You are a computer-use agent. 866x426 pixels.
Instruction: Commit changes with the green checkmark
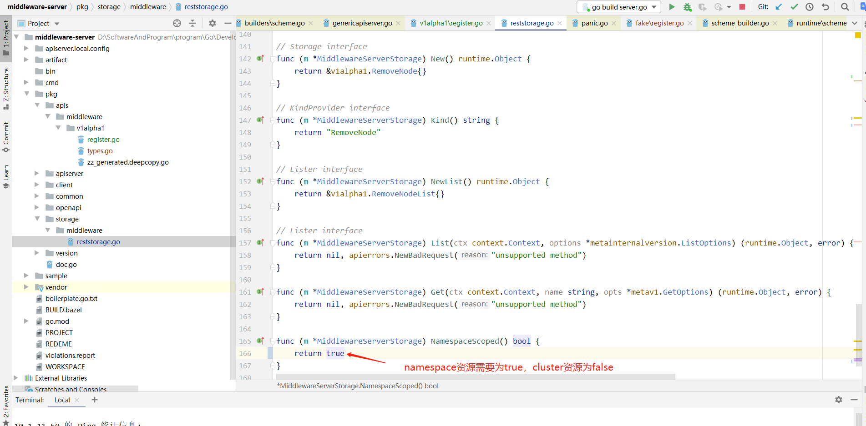click(795, 7)
